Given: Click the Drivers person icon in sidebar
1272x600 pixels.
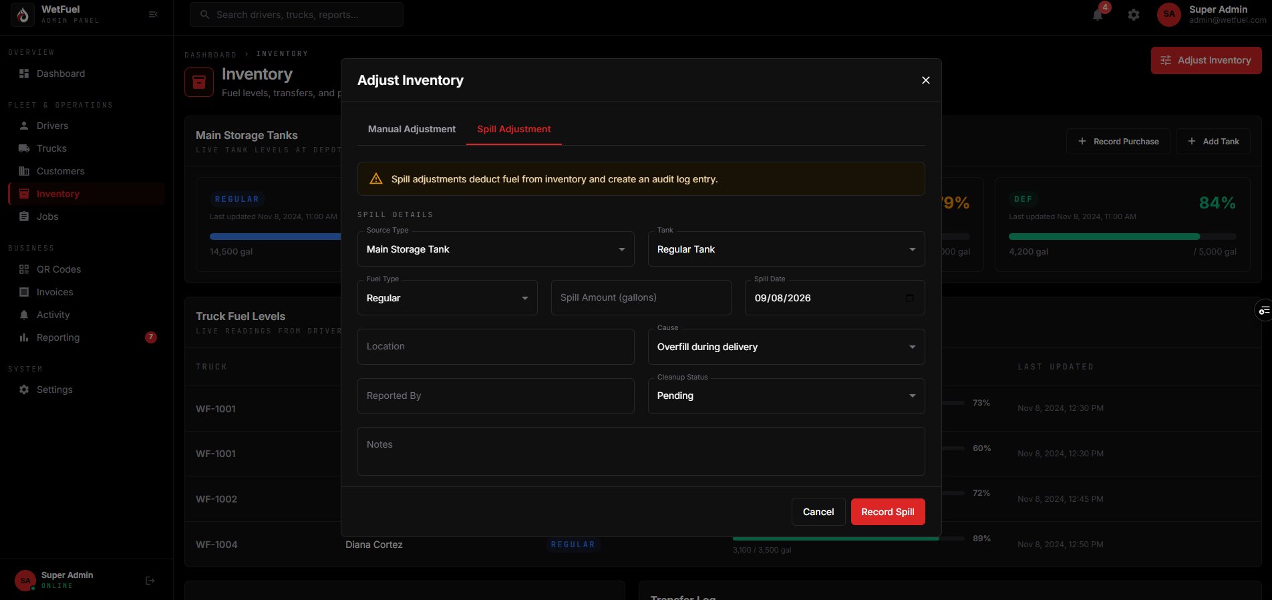Looking at the screenshot, I should coord(24,126).
